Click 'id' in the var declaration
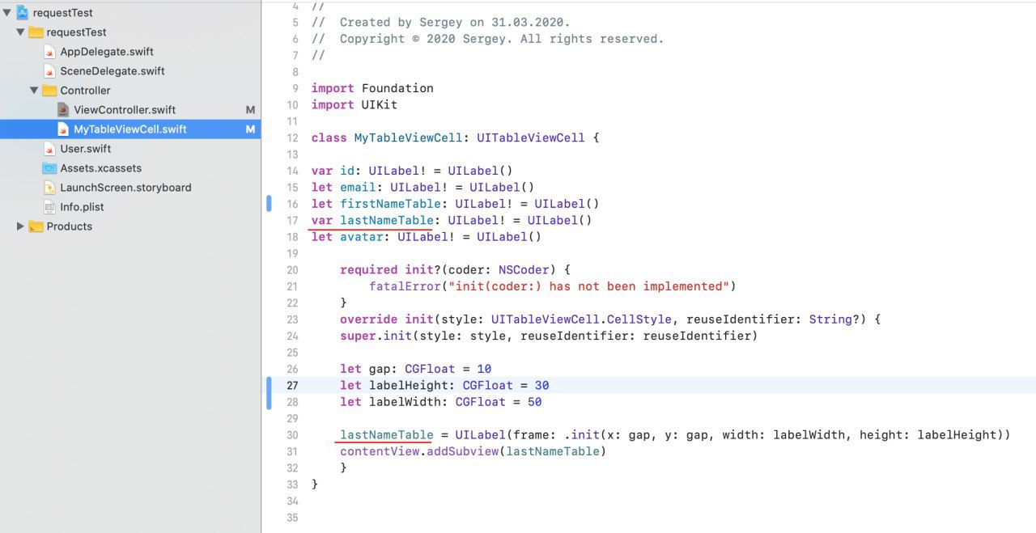Image resolution: width=1036 pixels, height=533 pixels. [x=347, y=171]
